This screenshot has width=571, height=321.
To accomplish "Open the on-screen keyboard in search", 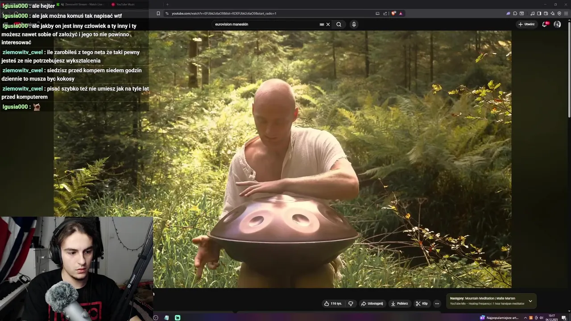I will (x=322, y=25).
